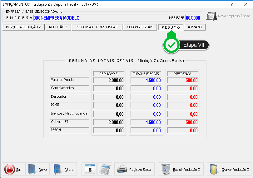This screenshot has height=178, width=253.
Task: Click Valor de Venda Redução Z value field
Action: [109, 81]
